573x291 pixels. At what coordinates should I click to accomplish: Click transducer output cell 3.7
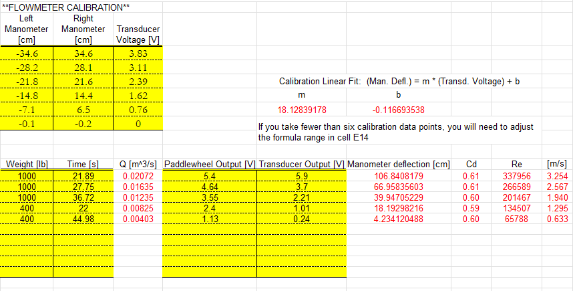[x=302, y=187]
